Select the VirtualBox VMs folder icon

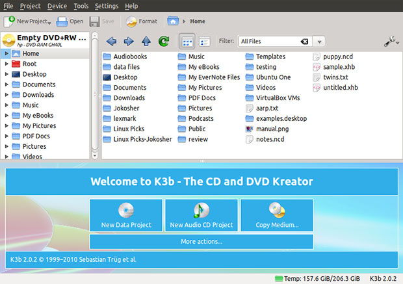250,98
